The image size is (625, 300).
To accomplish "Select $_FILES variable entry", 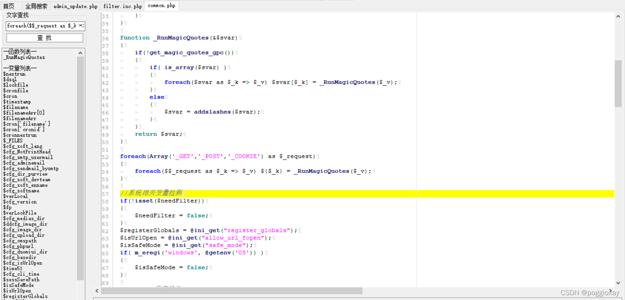I will coord(13,141).
